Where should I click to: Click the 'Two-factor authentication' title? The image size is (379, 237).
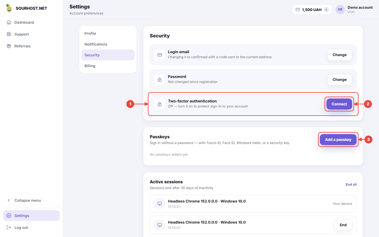coord(192,101)
